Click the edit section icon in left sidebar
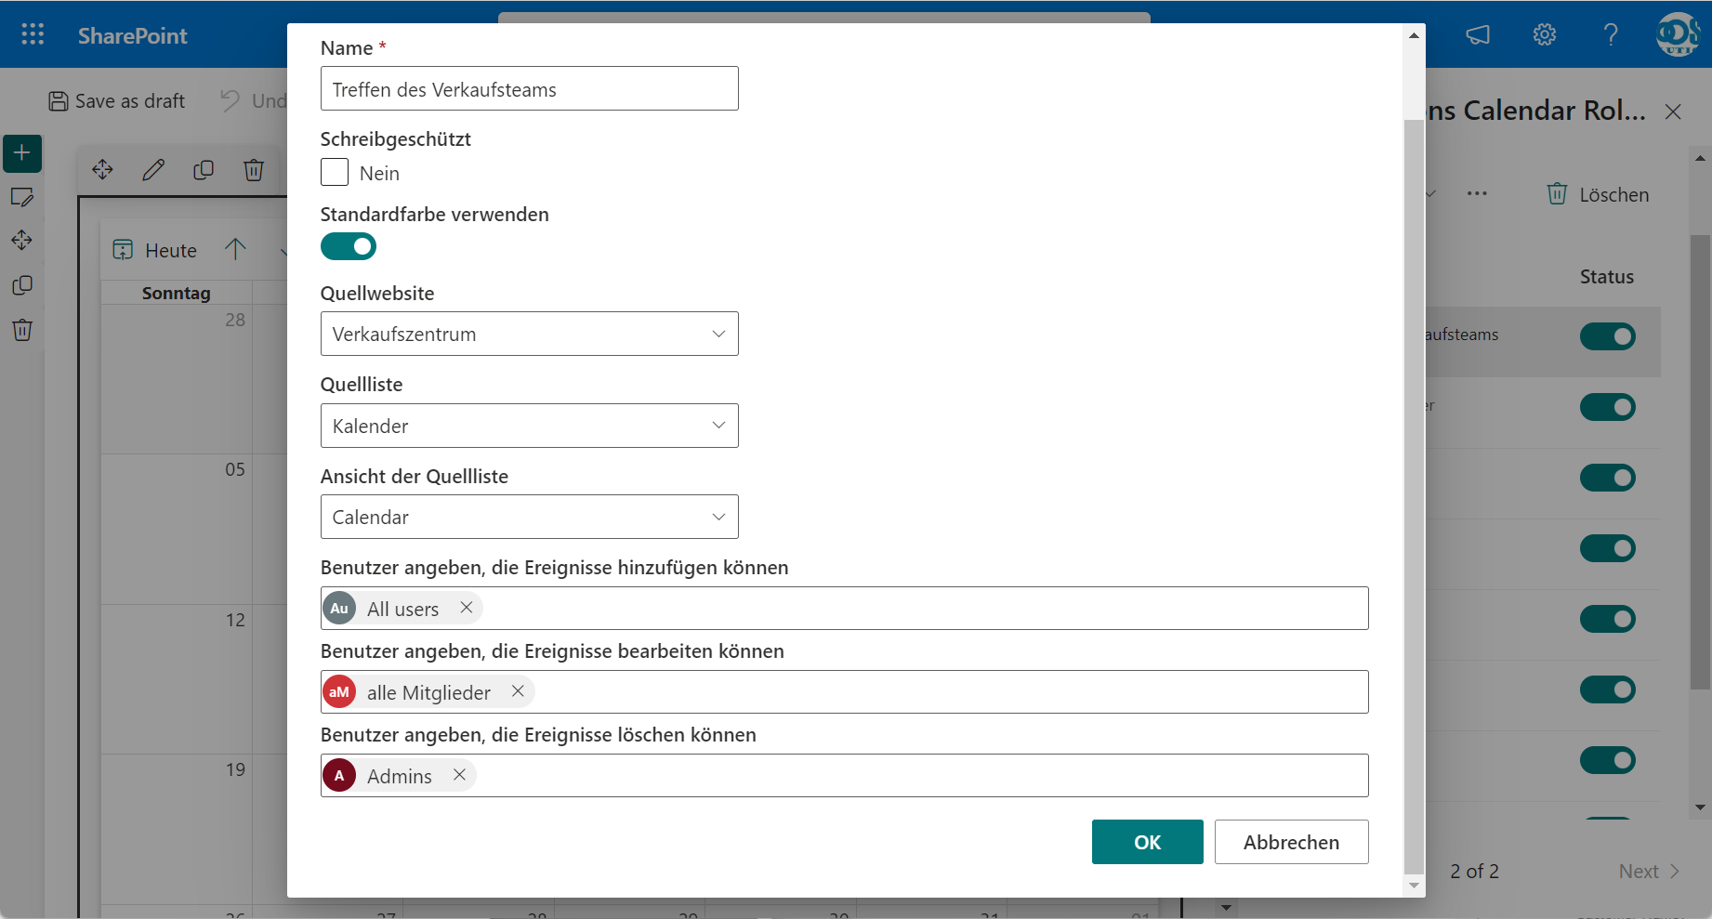This screenshot has height=919, width=1712. [22, 197]
